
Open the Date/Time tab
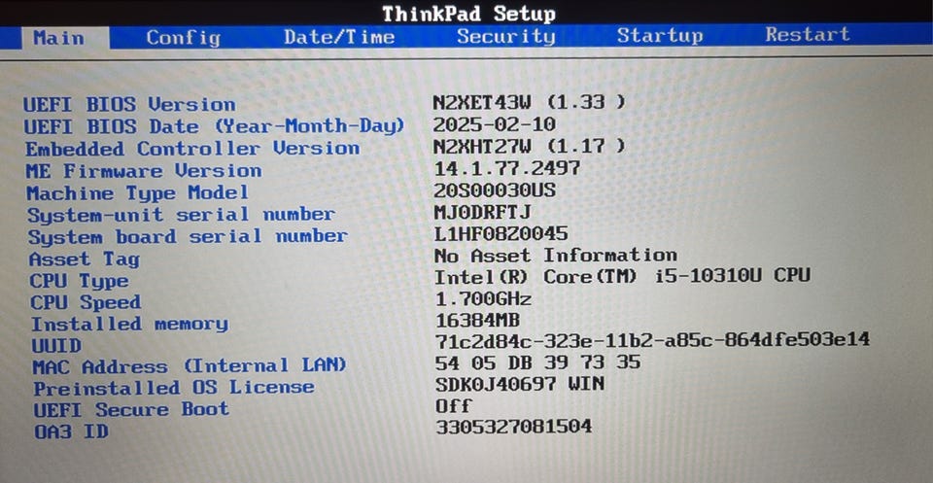point(339,37)
